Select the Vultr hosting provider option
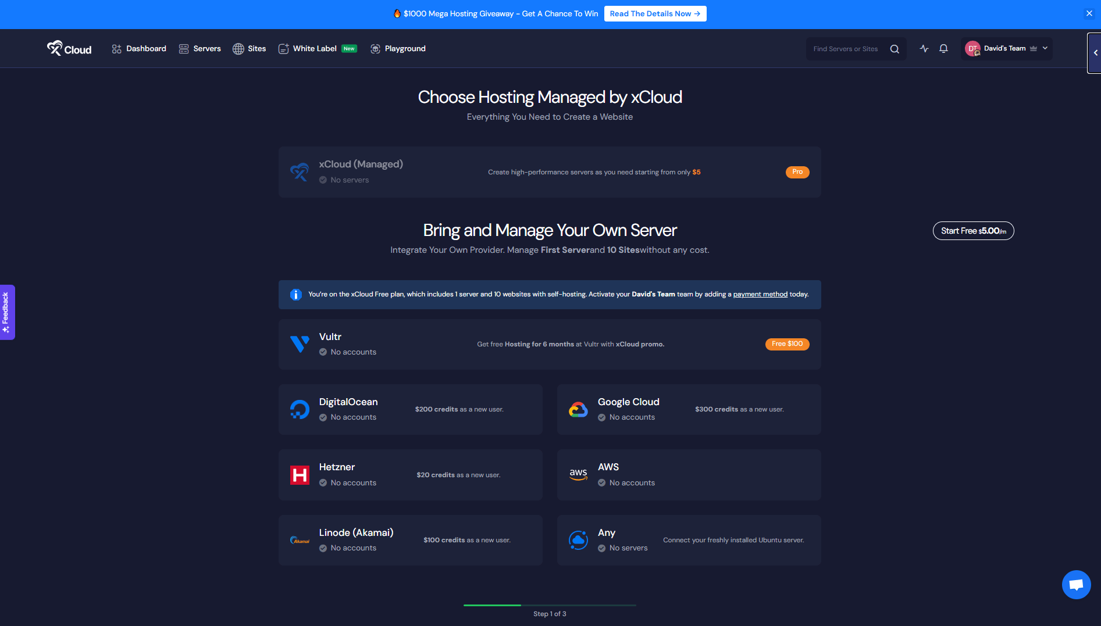The width and height of the screenshot is (1101, 626). (x=550, y=344)
